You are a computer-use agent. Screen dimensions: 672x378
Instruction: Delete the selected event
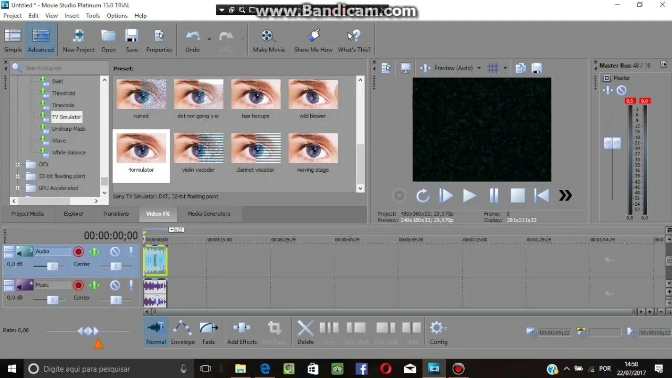(306, 332)
